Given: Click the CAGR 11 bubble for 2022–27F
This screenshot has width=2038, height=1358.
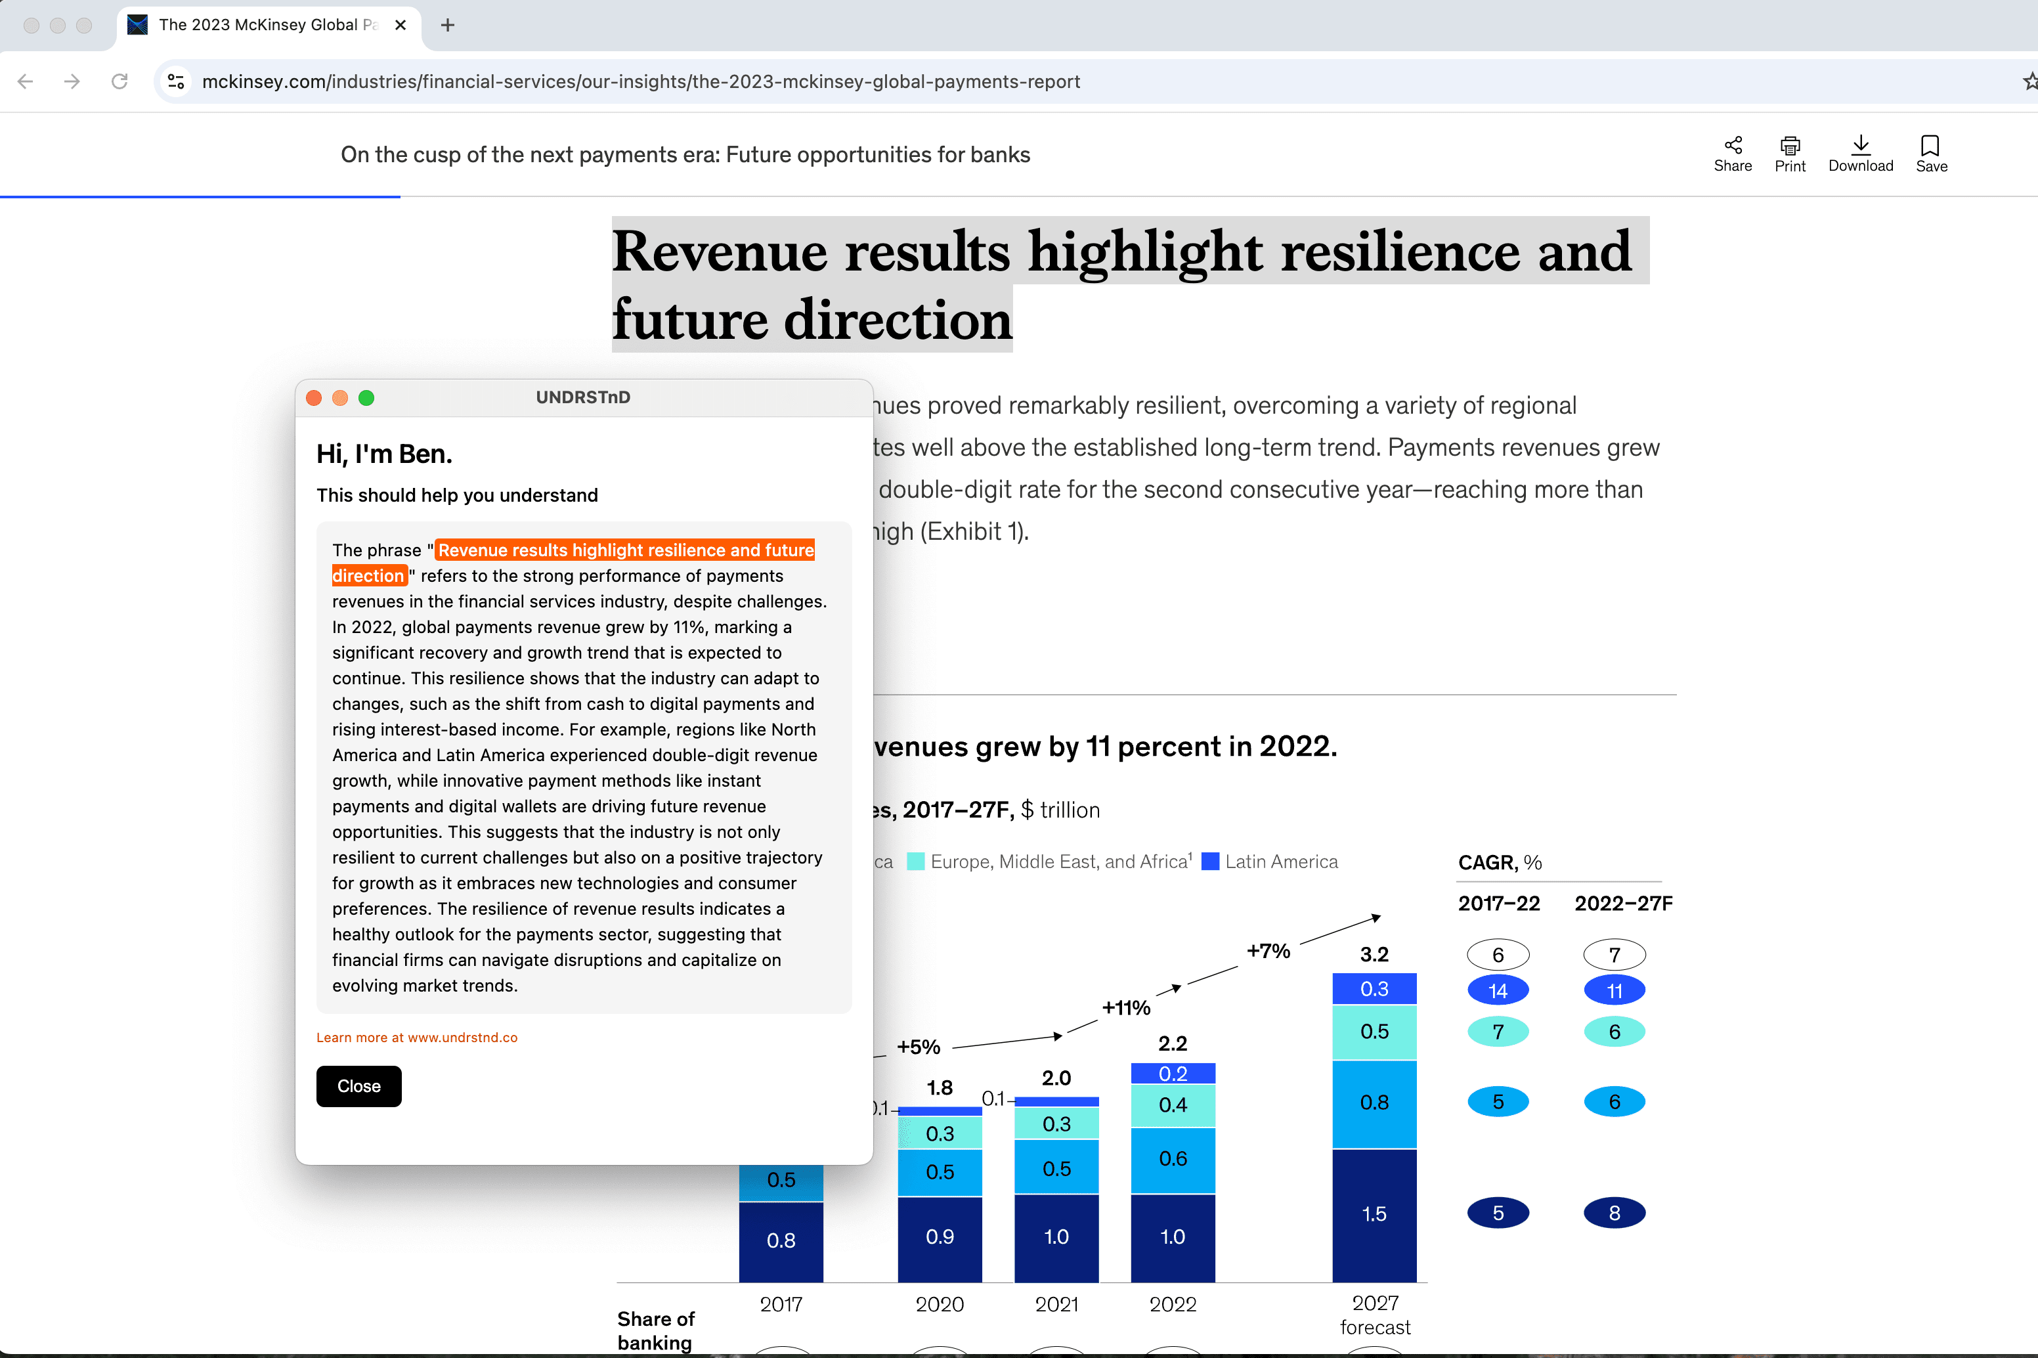Looking at the screenshot, I should 1615,990.
